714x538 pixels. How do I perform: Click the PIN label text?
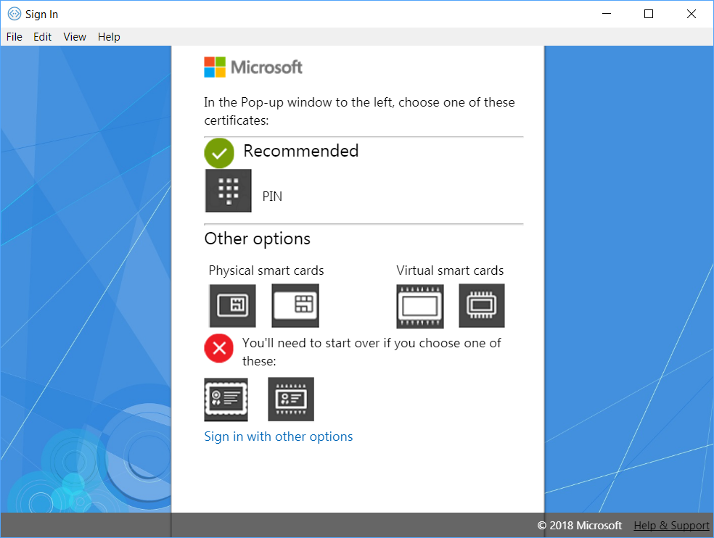point(272,196)
